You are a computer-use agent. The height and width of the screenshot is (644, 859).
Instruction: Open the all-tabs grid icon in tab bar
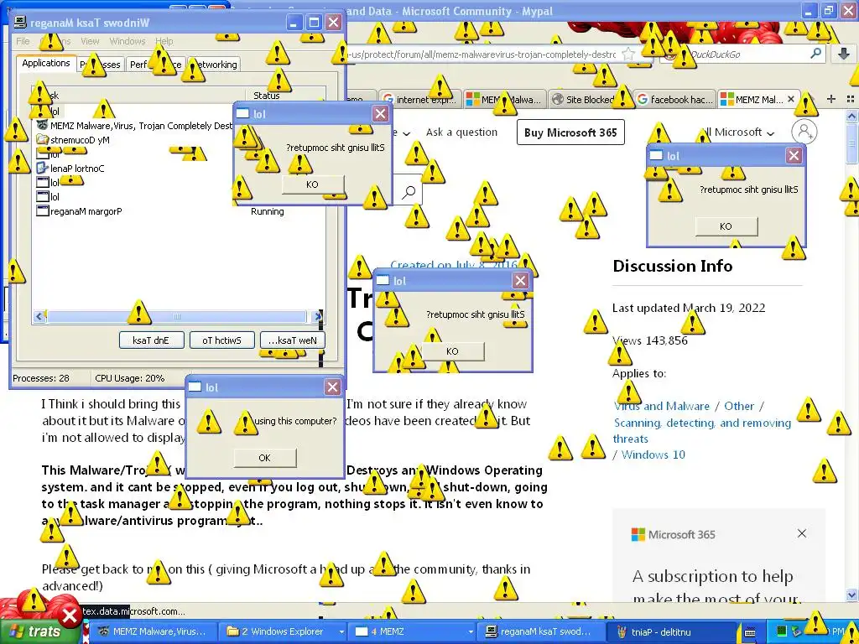[x=851, y=99]
